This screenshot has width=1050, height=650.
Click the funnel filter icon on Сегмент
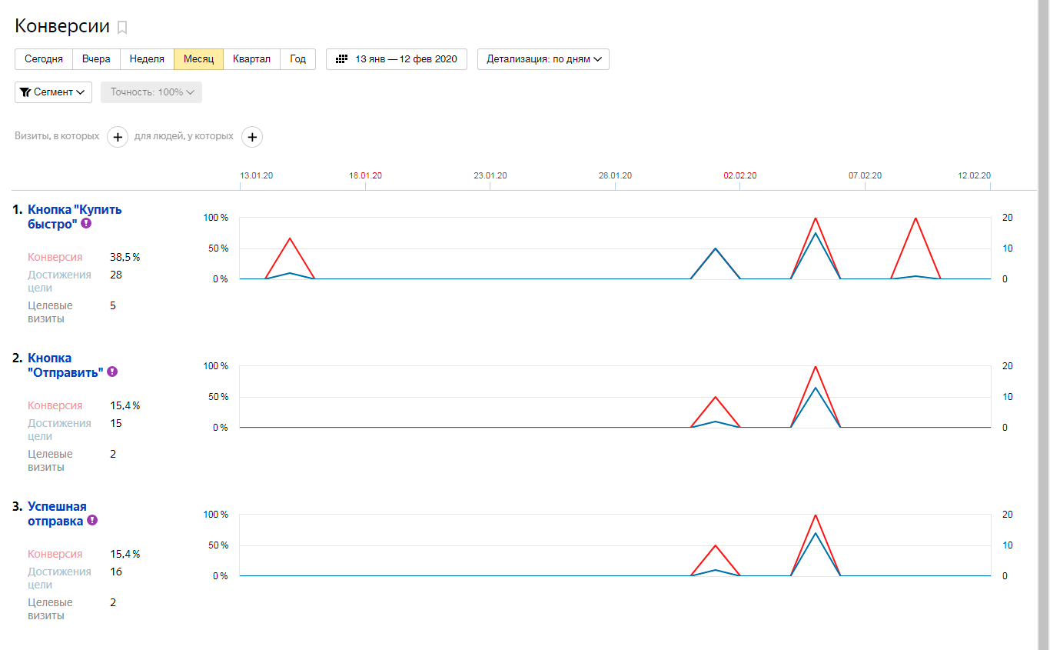coord(25,92)
